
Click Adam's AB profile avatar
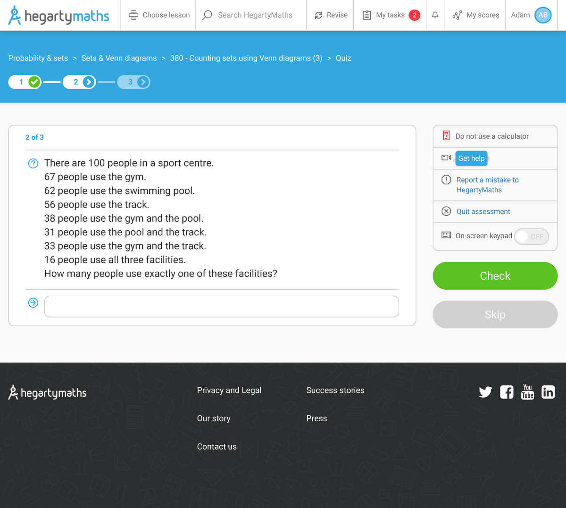click(x=543, y=15)
